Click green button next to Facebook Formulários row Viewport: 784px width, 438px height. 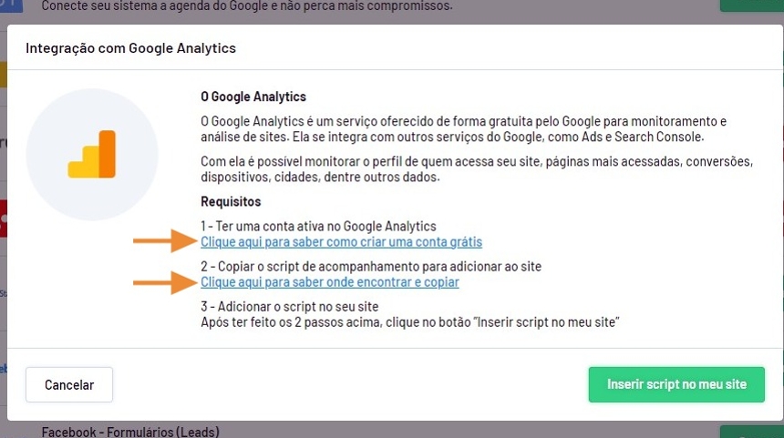[x=751, y=432]
